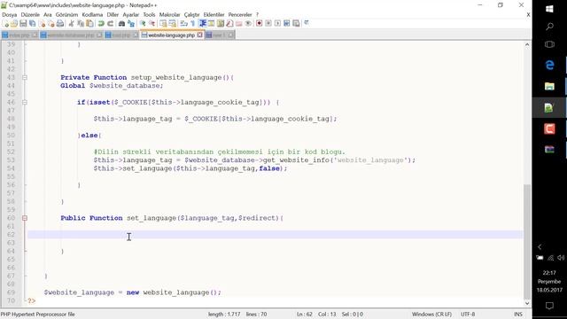567x319 pixels.
Task: Close the website-language.php tab
Action: [x=199, y=35]
